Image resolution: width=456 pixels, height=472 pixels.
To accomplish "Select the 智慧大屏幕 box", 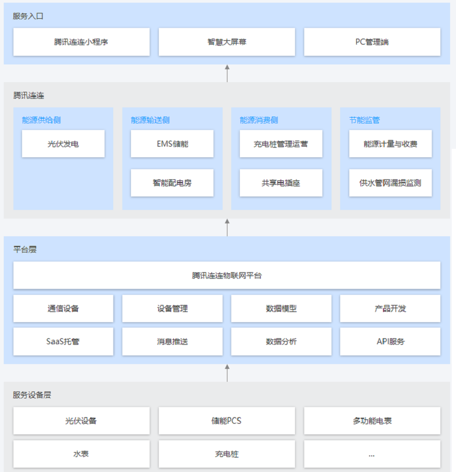I will click(227, 42).
